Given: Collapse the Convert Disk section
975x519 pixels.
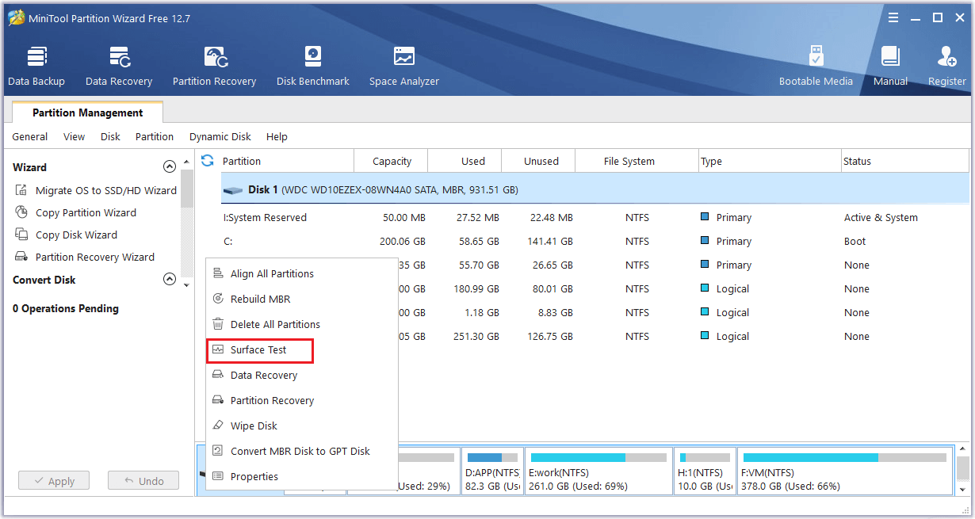Looking at the screenshot, I should pyautogui.click(x=169, y=280).
